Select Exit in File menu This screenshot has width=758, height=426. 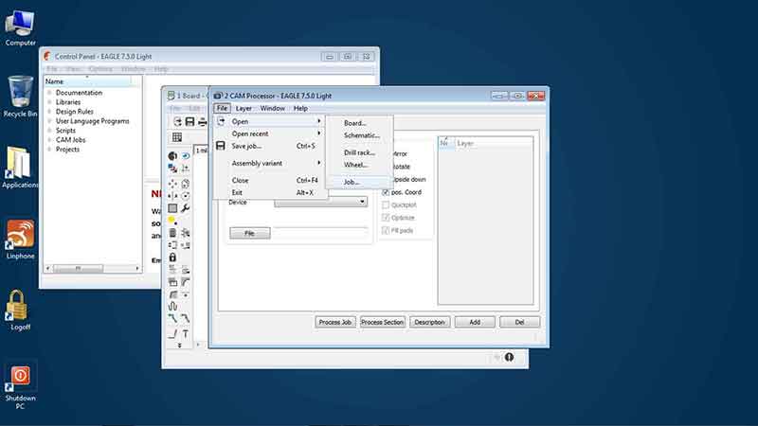click(270, 192)
